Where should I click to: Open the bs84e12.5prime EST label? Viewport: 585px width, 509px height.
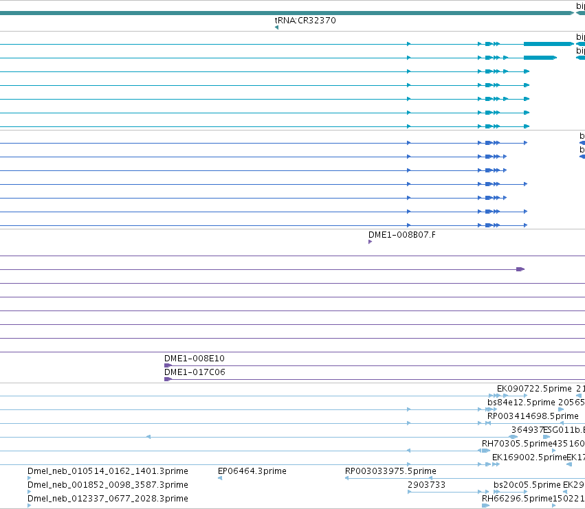(x=521, y=403)
